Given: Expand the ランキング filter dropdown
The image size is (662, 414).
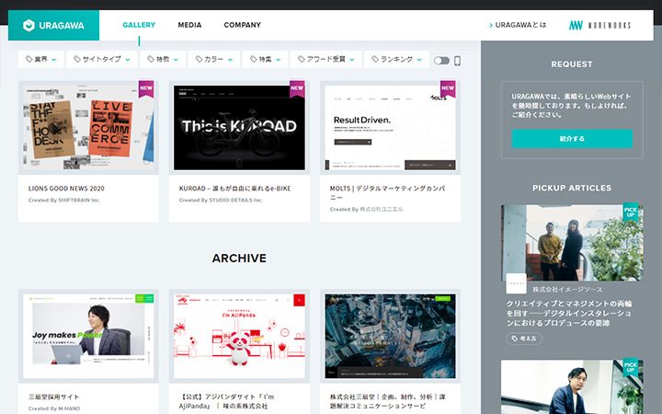Looking at the screenshot, I should (396, 59).
